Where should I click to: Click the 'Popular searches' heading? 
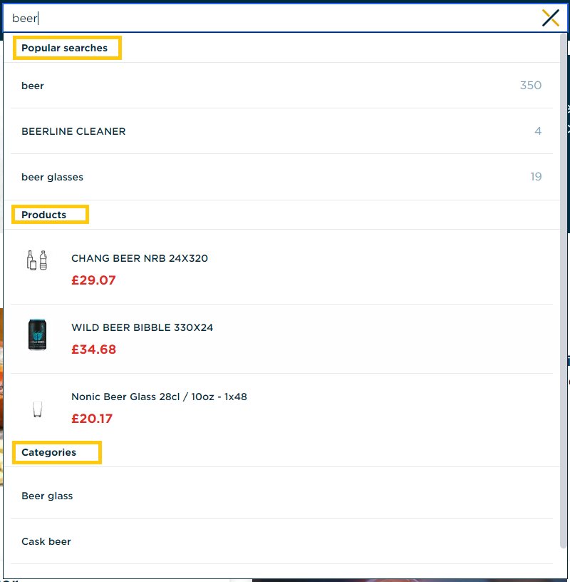click(x=65, y=48)
